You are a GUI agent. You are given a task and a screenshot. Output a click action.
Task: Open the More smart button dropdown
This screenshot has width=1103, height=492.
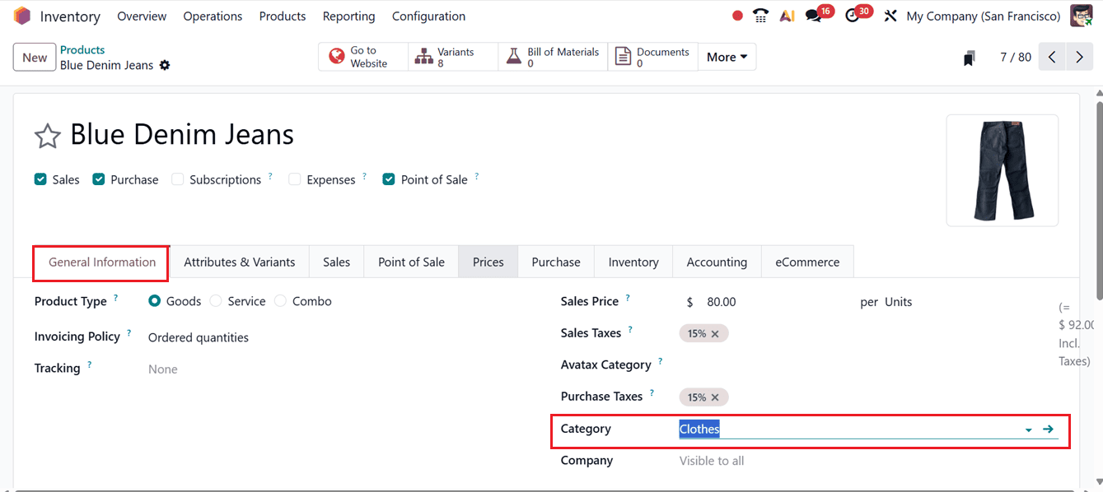726,57
